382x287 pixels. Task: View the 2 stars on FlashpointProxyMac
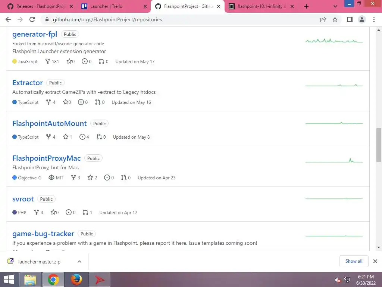[93, 178]
